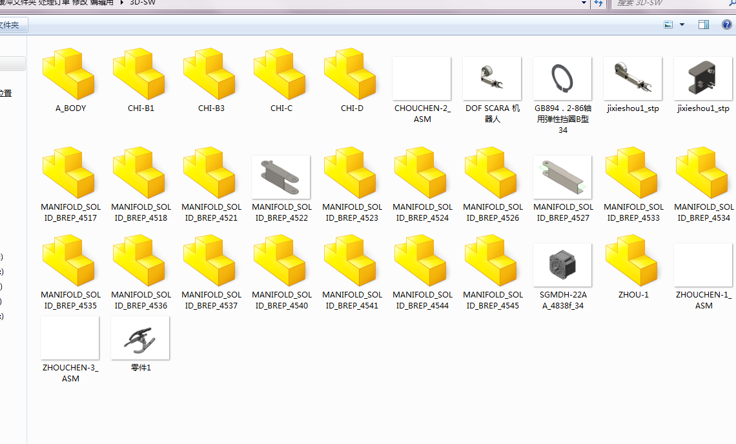Select the CHOUCHEN-2_ASM blank thumbnail
This screenshot has height=444, width=736.
tap(422, 78)
